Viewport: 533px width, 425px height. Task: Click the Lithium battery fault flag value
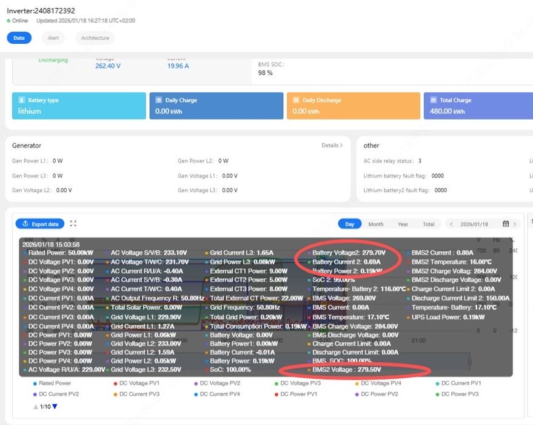(437, 176)
